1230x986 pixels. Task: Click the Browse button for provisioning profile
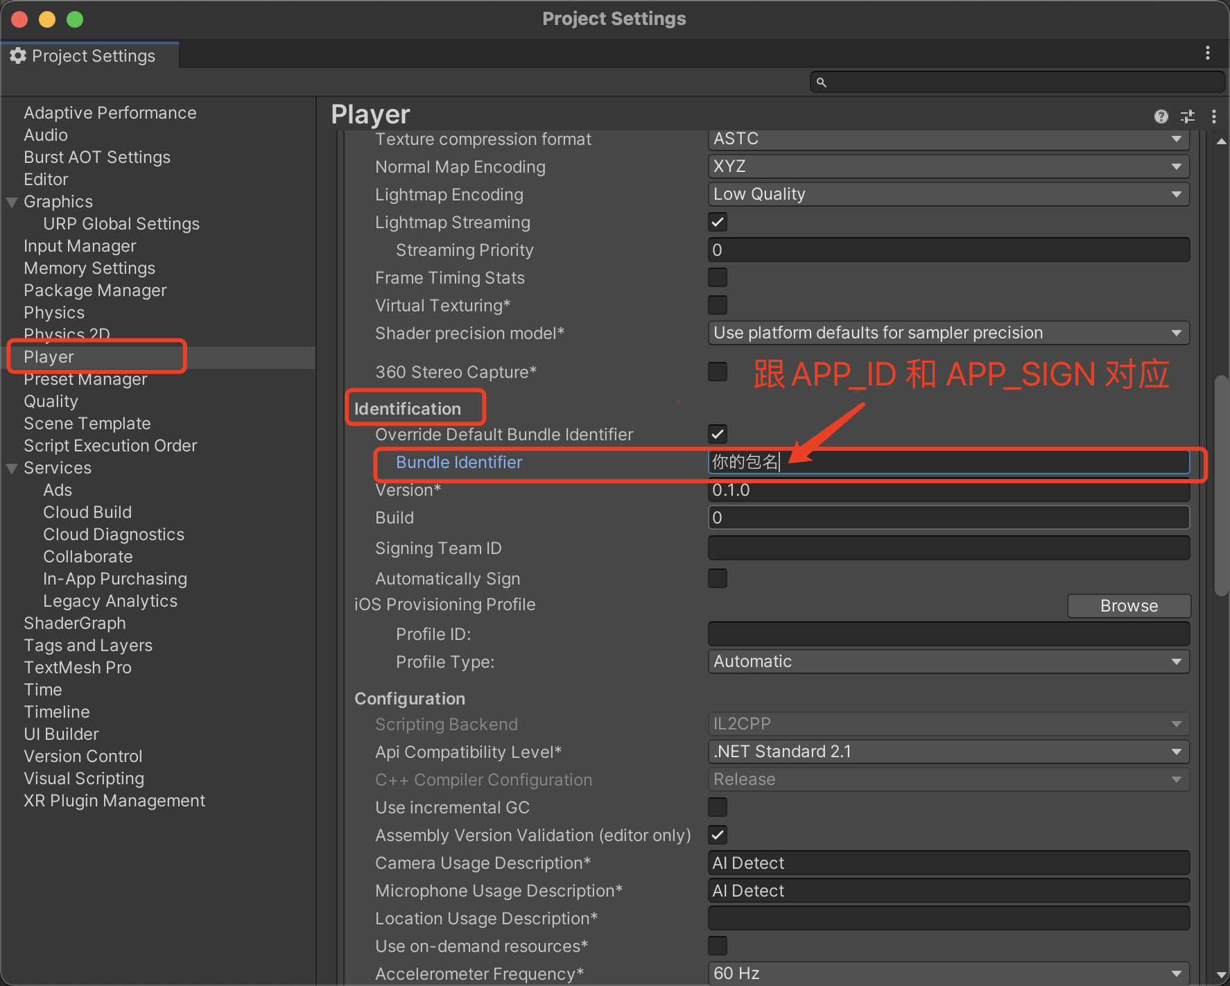click(1128, 606)
